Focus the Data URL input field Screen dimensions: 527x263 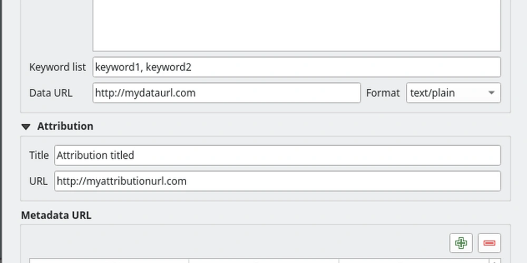(x=227, y=93)
